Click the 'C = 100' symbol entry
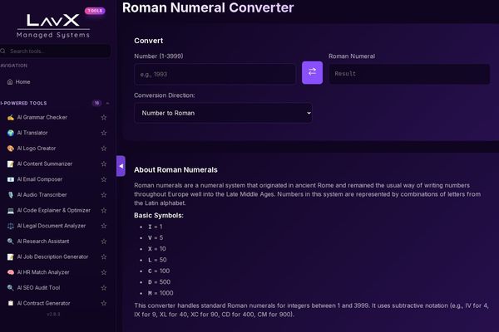The height and width of the screenshot is (332, 499). 159,271
